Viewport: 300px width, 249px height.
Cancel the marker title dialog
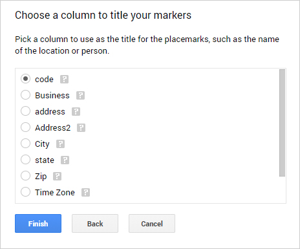(152, 224)
